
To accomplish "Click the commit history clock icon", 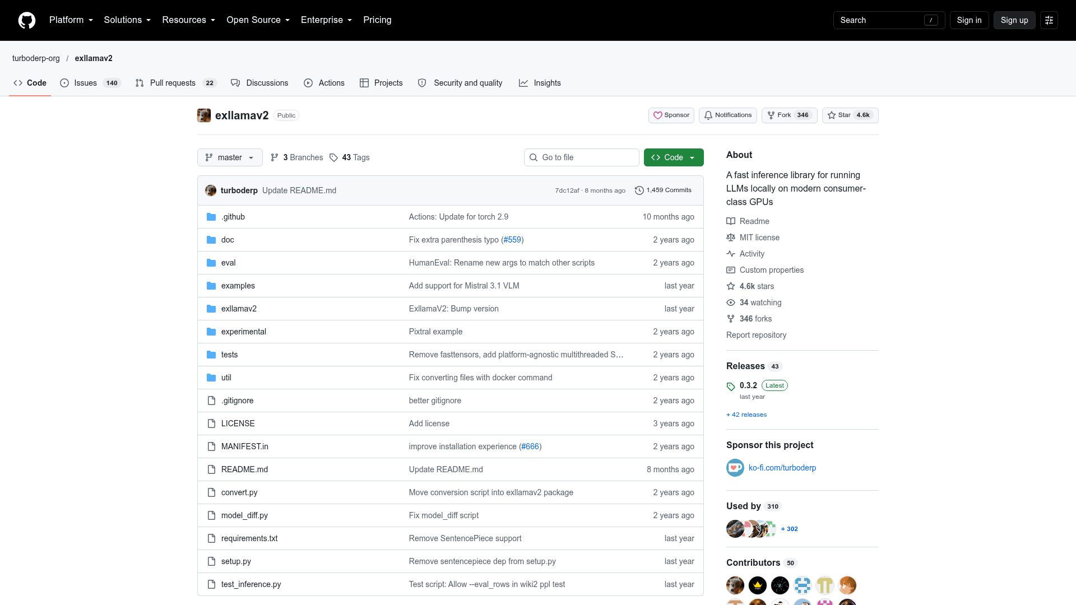I will (x=639, y=190).
